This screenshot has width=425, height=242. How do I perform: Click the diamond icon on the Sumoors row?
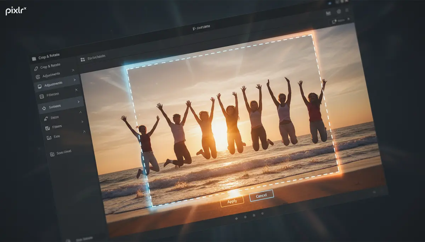[x=44, y=108]
